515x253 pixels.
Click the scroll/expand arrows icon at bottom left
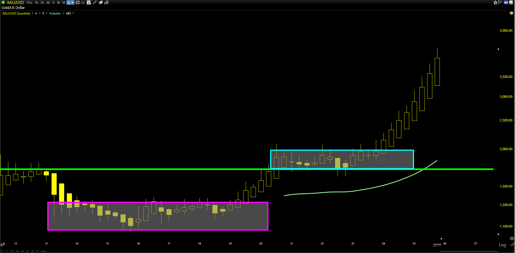[3, 244]
